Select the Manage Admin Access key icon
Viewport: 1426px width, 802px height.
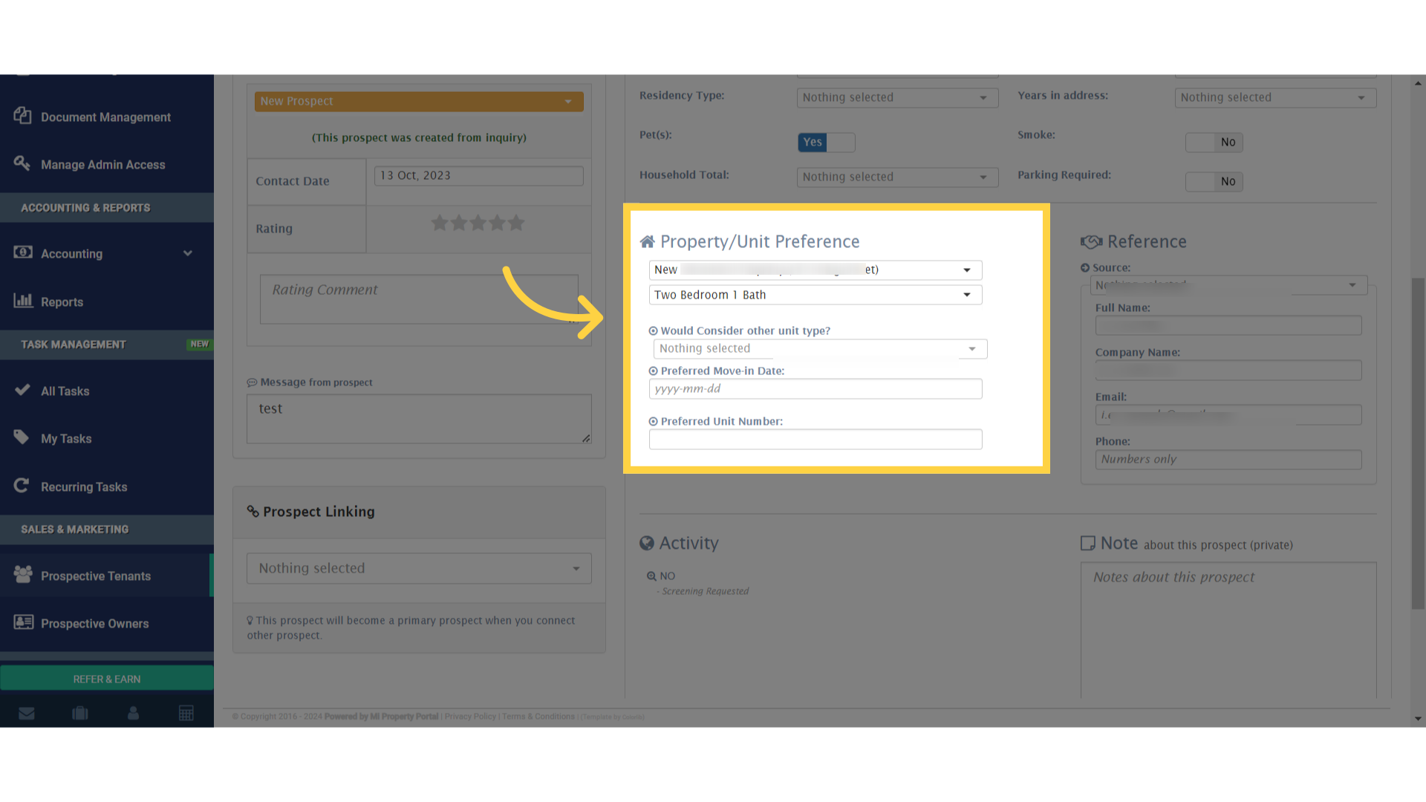coord(22,163)
